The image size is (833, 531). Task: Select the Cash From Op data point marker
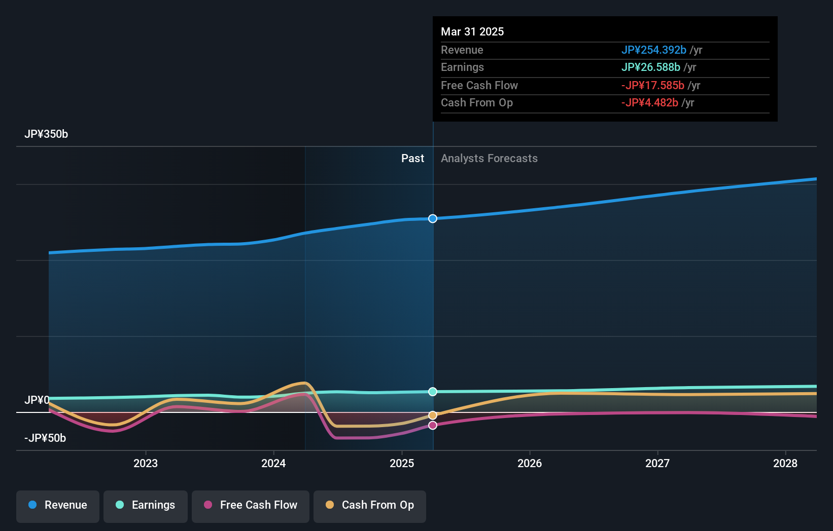click(433, 415)
